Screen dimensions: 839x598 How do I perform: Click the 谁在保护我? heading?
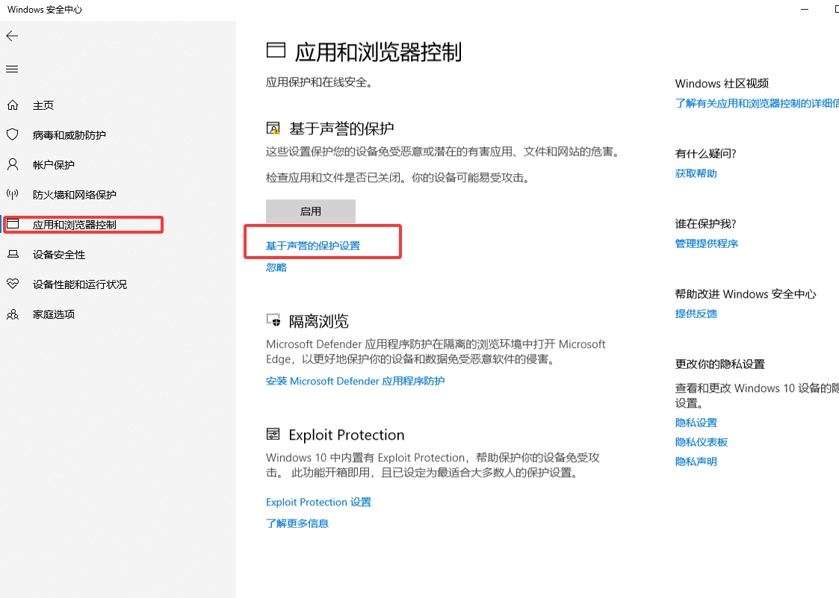[x=705, y=223]
